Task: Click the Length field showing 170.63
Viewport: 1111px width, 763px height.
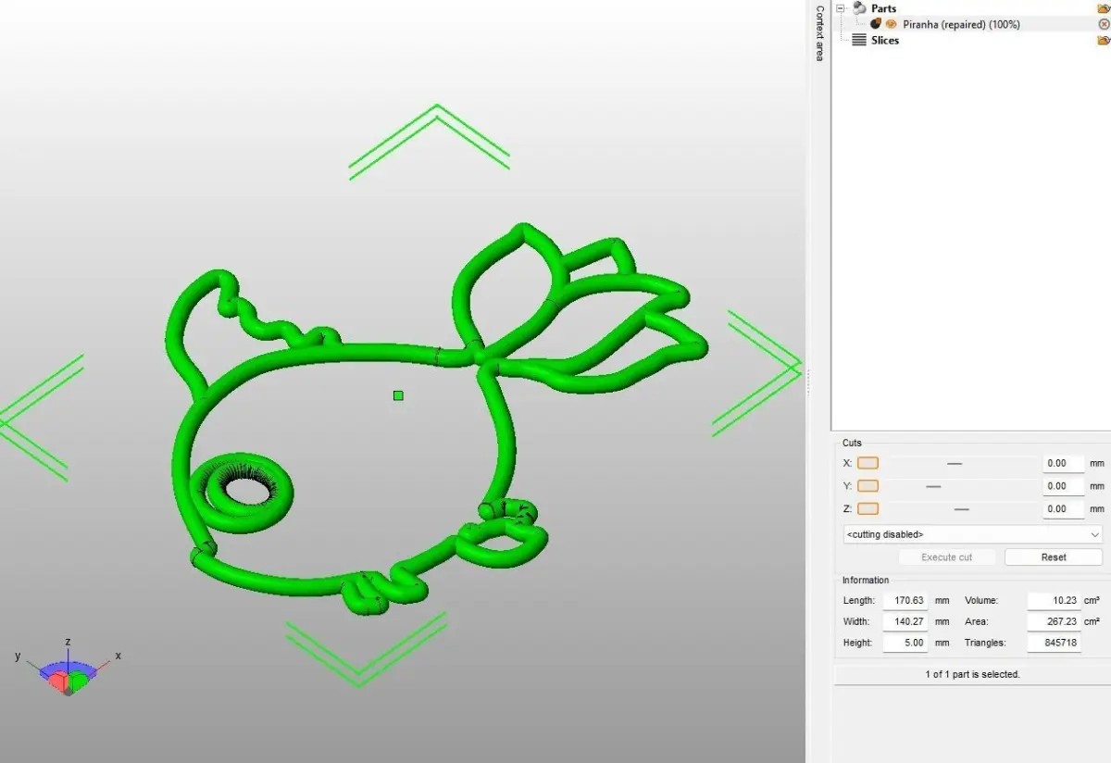Action: tap(905, 601)
